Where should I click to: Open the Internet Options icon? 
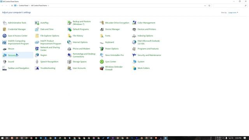click(x=69, y=42)
